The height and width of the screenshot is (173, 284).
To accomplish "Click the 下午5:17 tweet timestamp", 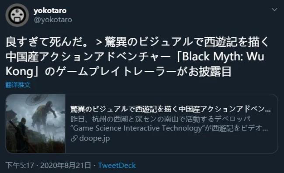I will 20,166.
